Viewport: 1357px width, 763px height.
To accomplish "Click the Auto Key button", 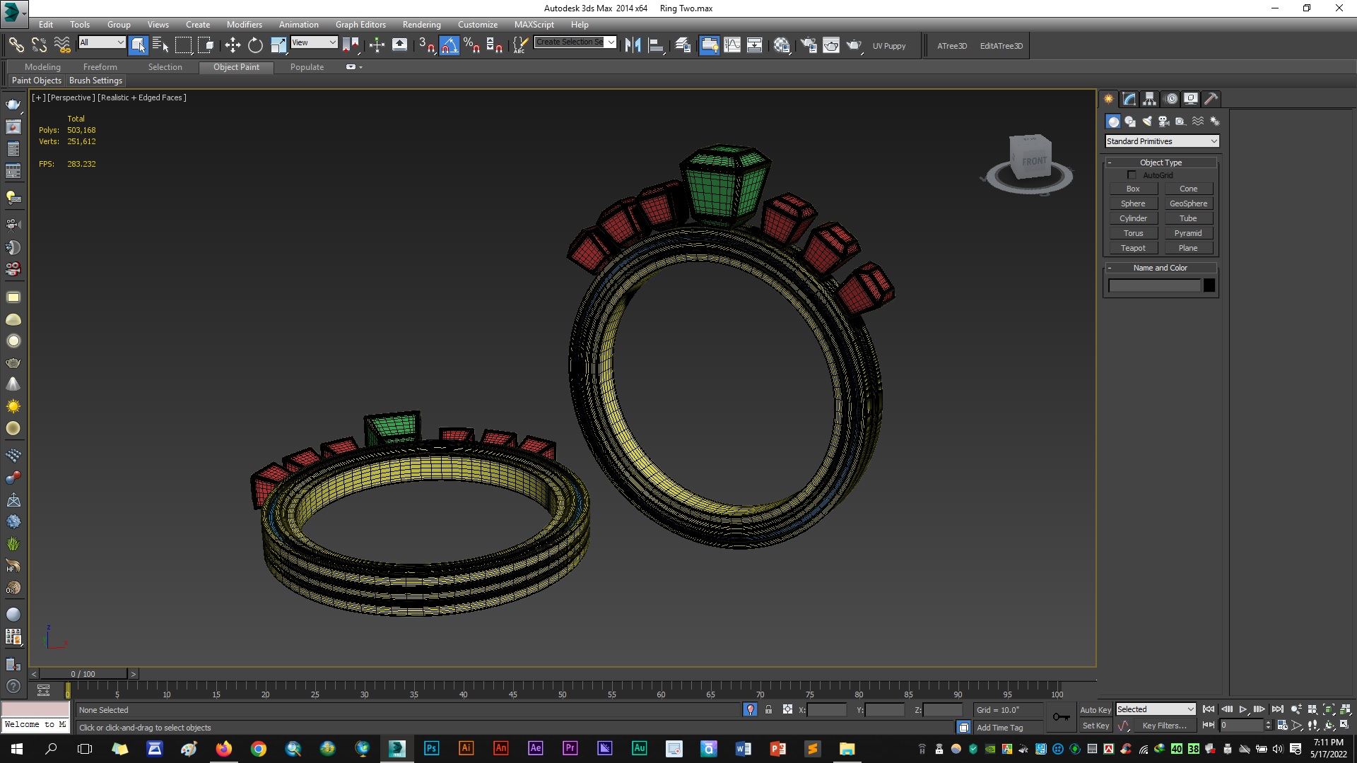I will tap(1095, 709).
